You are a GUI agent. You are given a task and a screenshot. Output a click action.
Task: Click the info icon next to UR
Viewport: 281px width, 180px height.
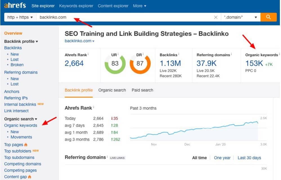(x=118, y=54)
